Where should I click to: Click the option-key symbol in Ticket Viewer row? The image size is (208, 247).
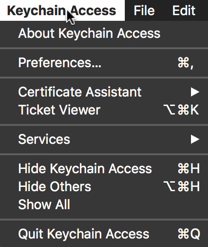tap(170, 110)
